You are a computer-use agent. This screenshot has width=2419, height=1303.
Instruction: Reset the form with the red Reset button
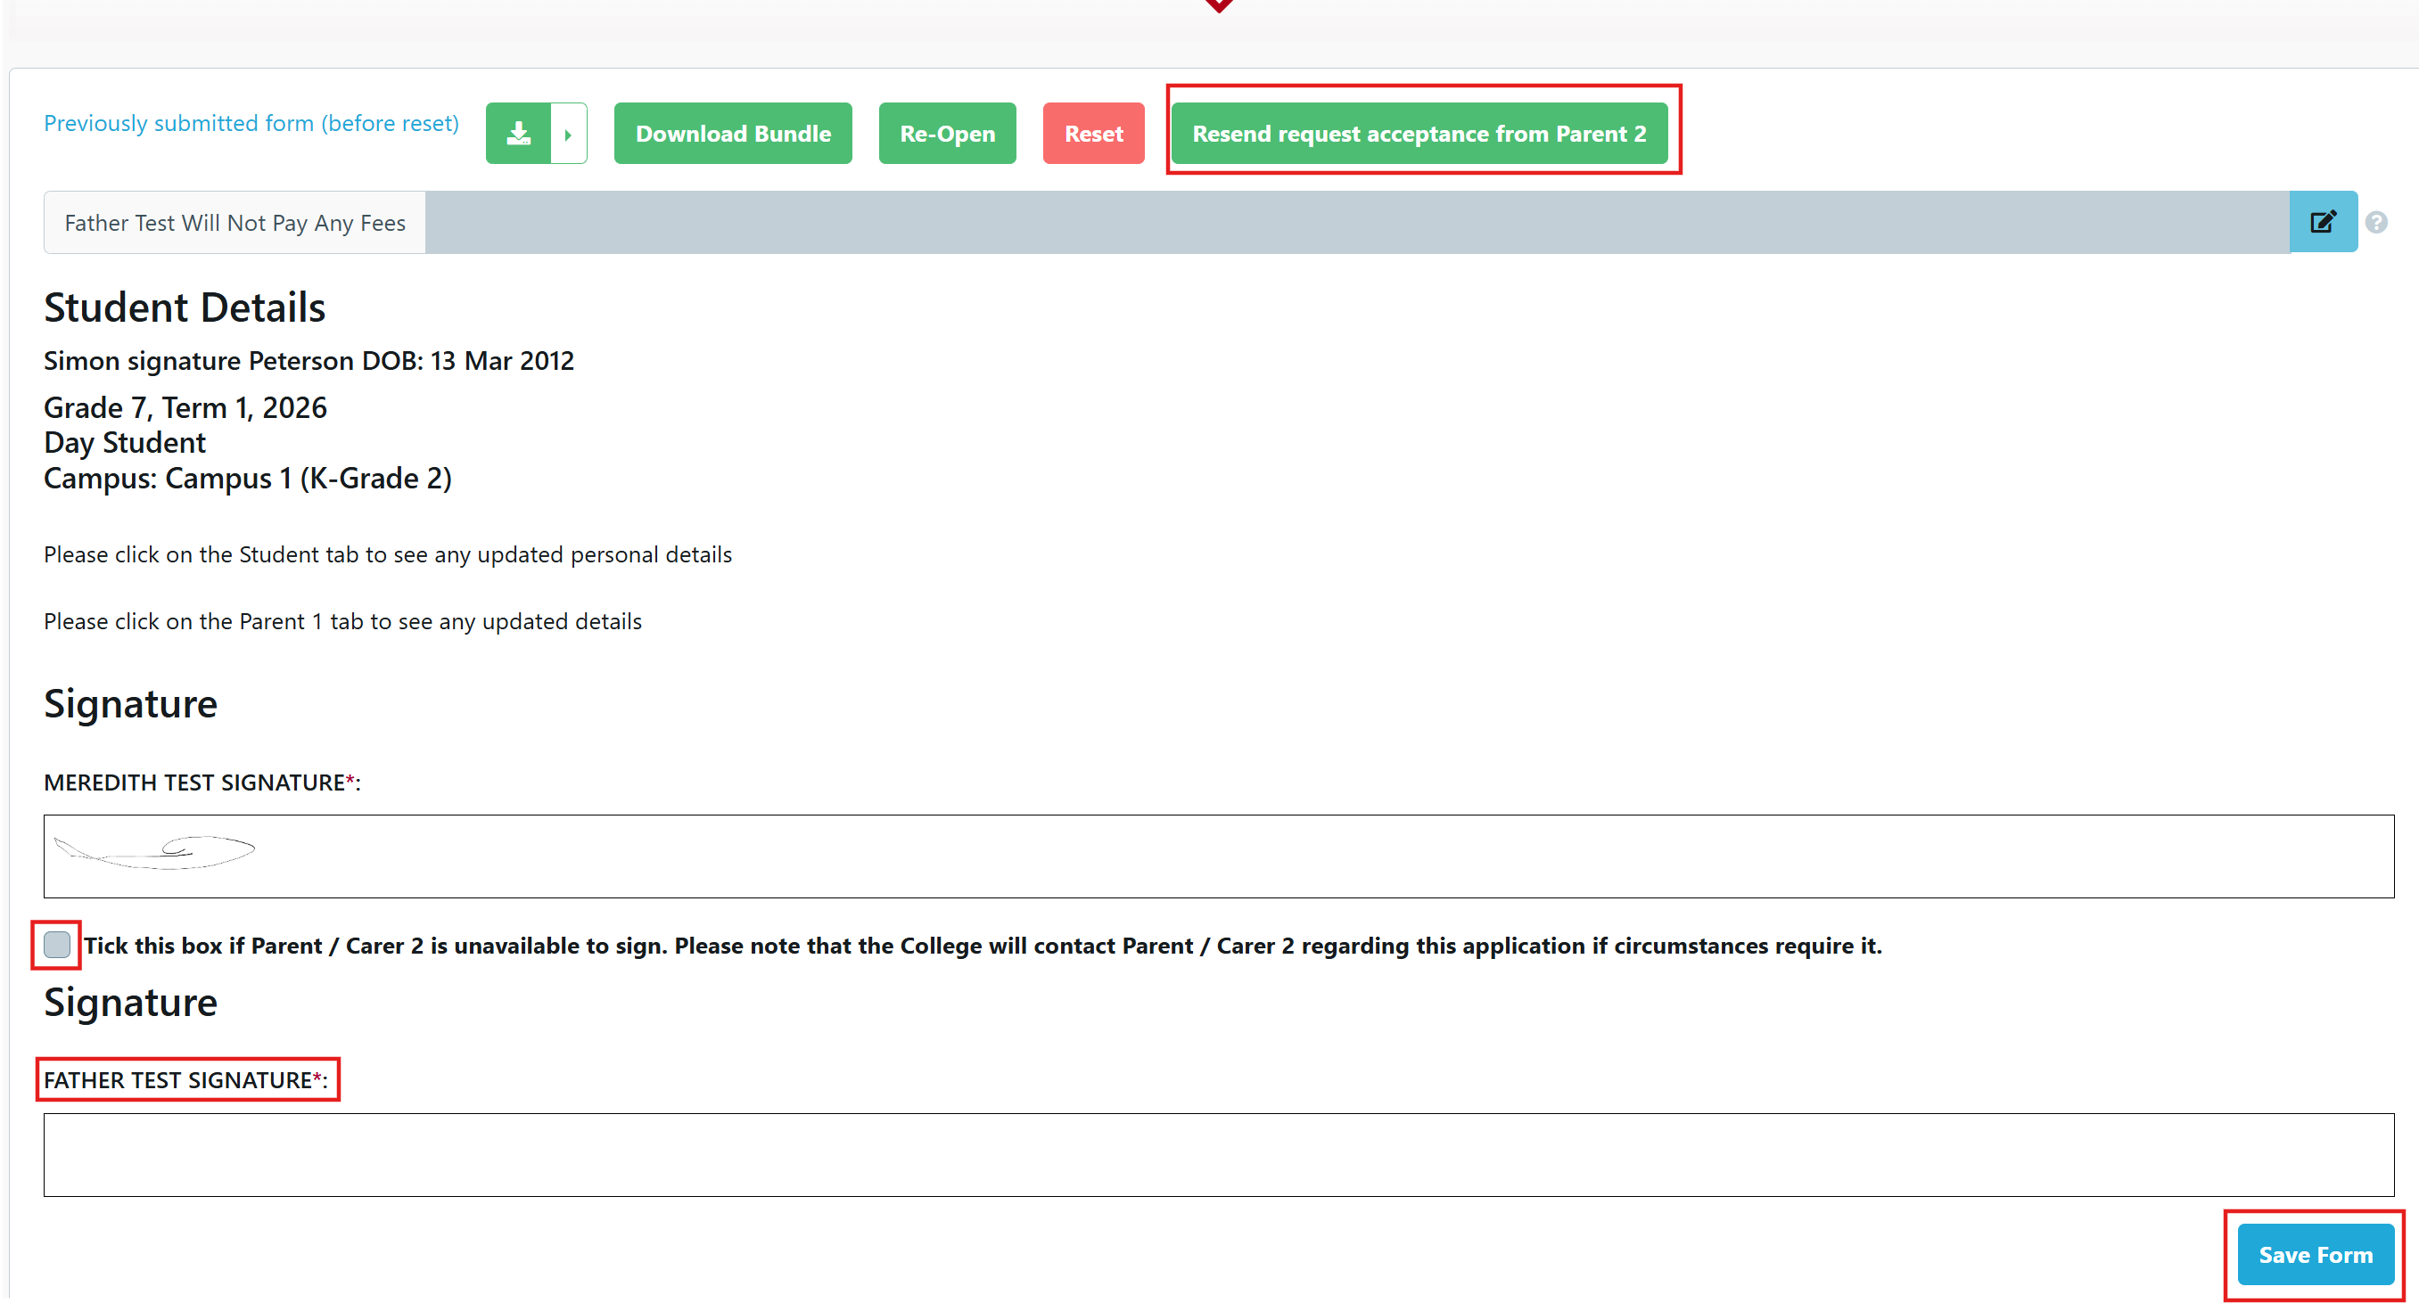(x=1093, y=134)
